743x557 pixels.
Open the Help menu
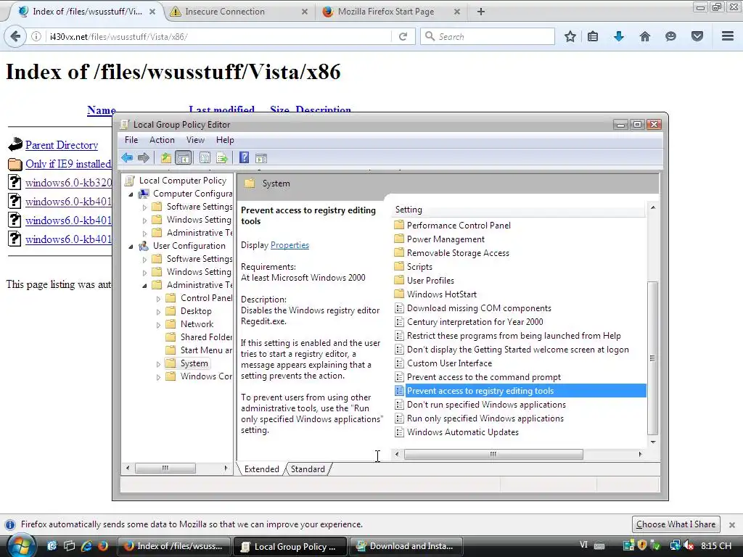[x=225, y=140]
